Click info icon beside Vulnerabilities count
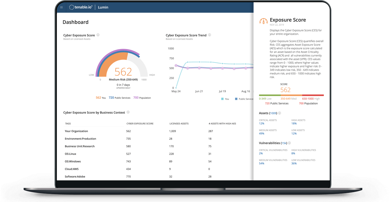 pyautogui.click(x=289, y=143)
